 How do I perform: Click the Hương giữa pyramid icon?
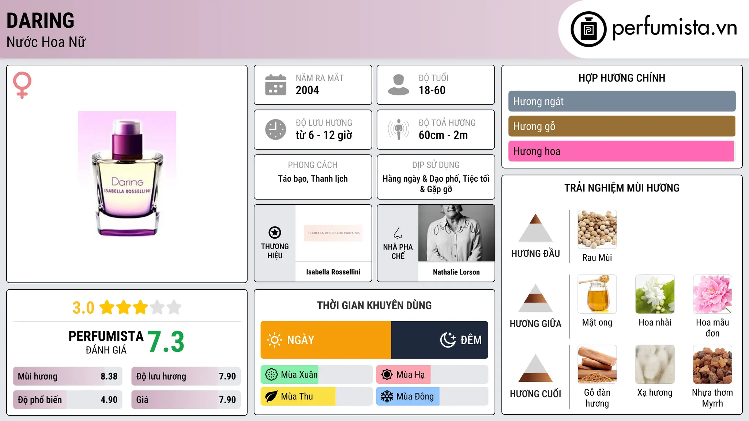(x=535, y=298)
